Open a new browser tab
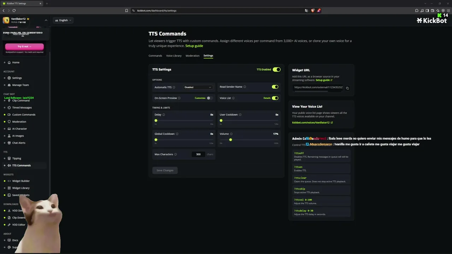Screen dimensions: 452x254 tap(47, 4)
